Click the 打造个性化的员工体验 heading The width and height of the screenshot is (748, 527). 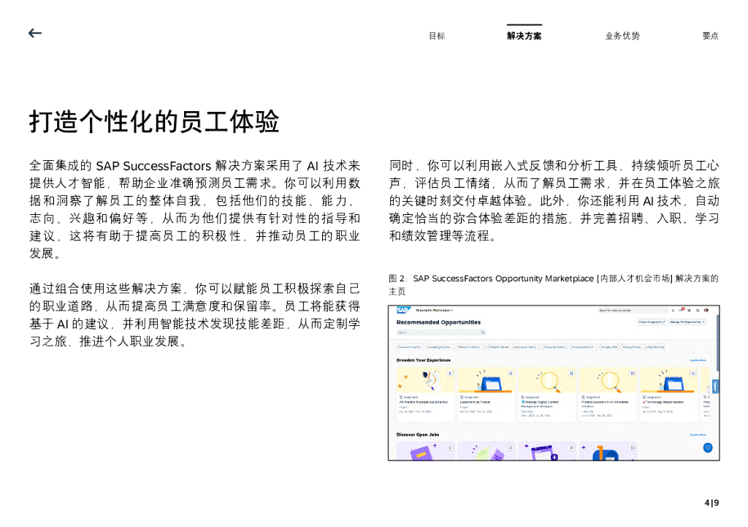click(x=154, y=121)
